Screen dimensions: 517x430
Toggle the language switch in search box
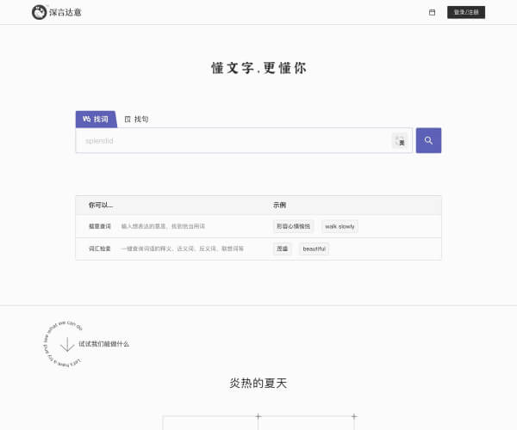[400, 140]
